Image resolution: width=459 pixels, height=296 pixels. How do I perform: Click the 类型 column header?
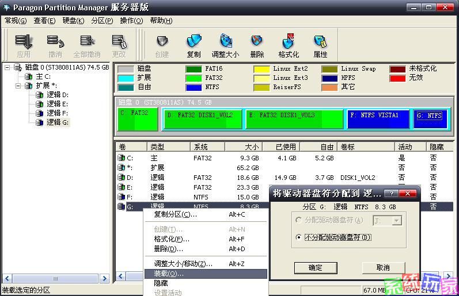coord(169,147)
